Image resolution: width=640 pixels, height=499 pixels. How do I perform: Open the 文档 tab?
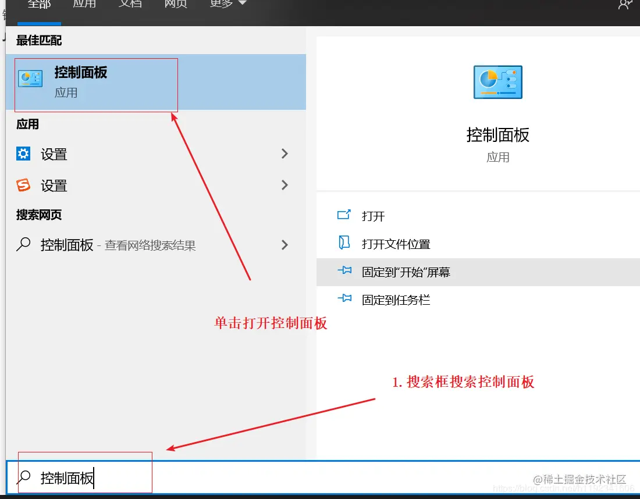pos(130,4)
